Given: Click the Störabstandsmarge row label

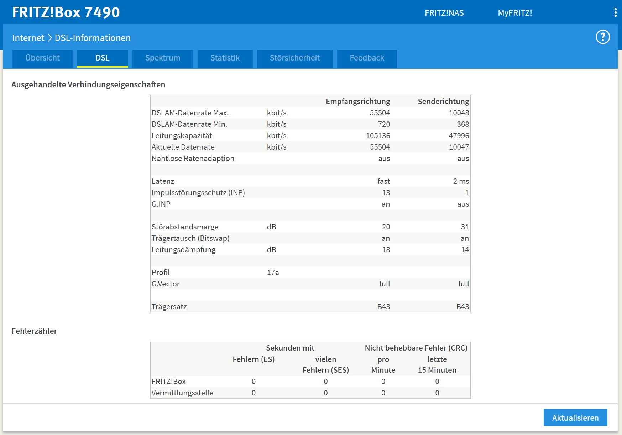Looking at the screenshot, I should (185, 227).
